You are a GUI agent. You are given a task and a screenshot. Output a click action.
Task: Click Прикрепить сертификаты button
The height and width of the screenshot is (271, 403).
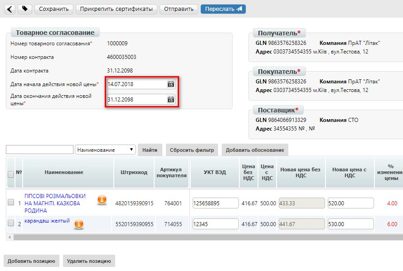(117, 9)
